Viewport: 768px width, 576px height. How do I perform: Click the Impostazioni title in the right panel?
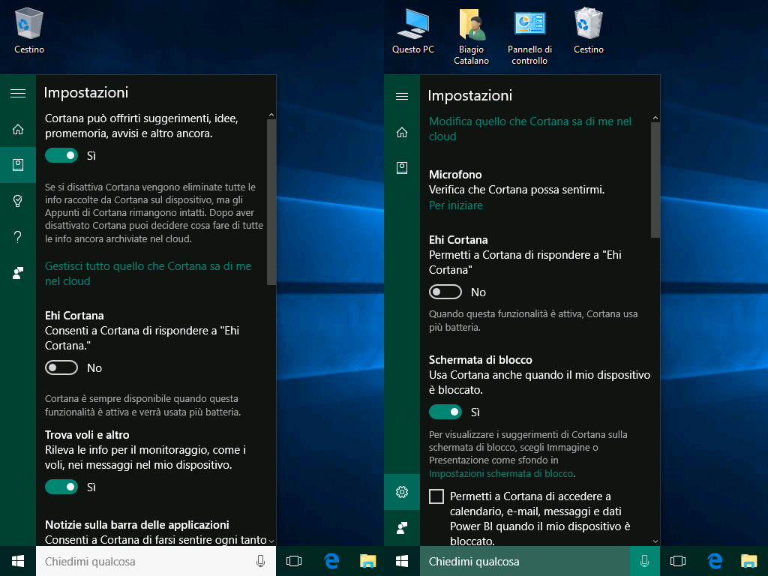(470, 95)
